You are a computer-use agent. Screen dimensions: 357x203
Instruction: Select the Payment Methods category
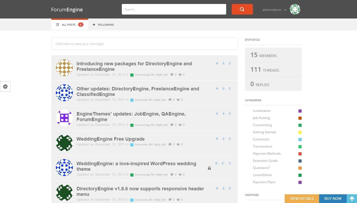pos(267,154)
